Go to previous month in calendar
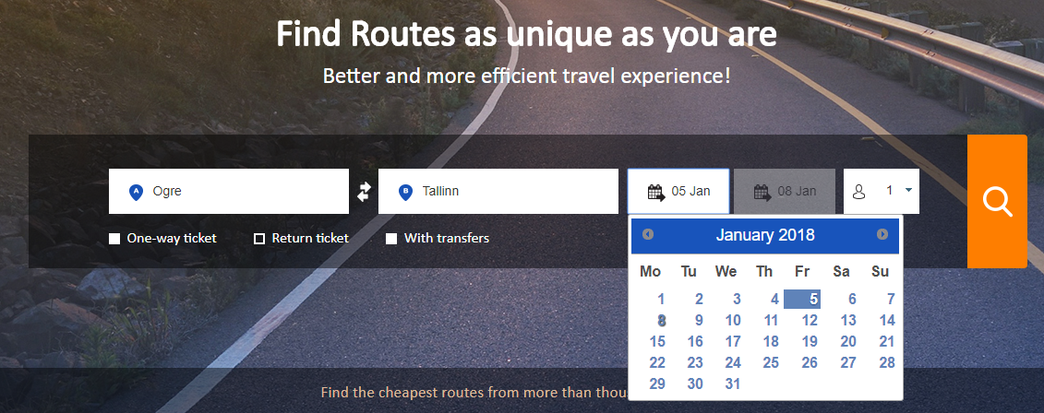Viewport: 1044px width, 413px height. [648, 235]
